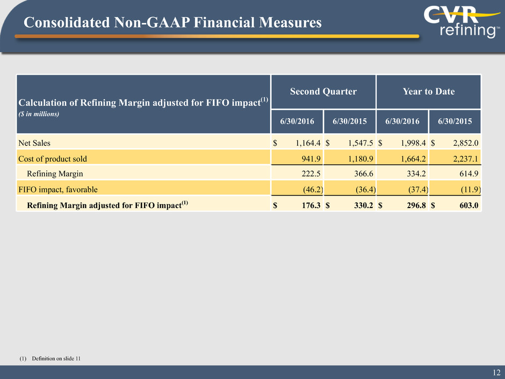This screenshot has height=379, width=505.
Task: Click the Second Quarter column header
Action: pos(323,91)
